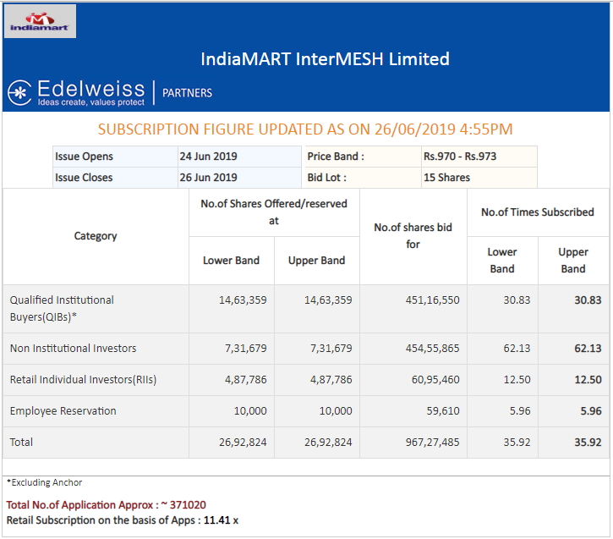Image resolution: width=613 pixels, height=539 pixels.
Task: Click the PARTNERS label
Action: pos(187,93)
